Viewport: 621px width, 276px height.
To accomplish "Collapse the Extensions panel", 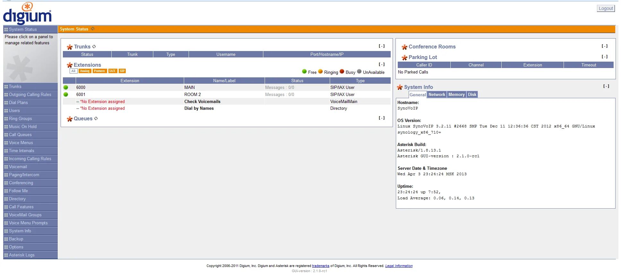I will pos(382,64).
